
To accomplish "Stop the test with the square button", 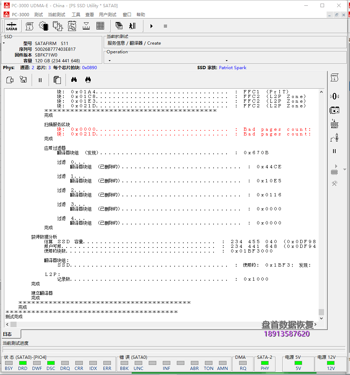I will (165, 26).
